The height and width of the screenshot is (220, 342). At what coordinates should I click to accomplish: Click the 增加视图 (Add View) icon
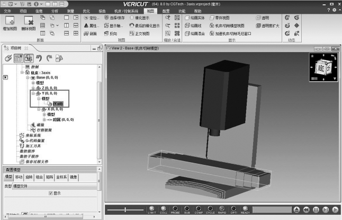[x=10, y=23]
